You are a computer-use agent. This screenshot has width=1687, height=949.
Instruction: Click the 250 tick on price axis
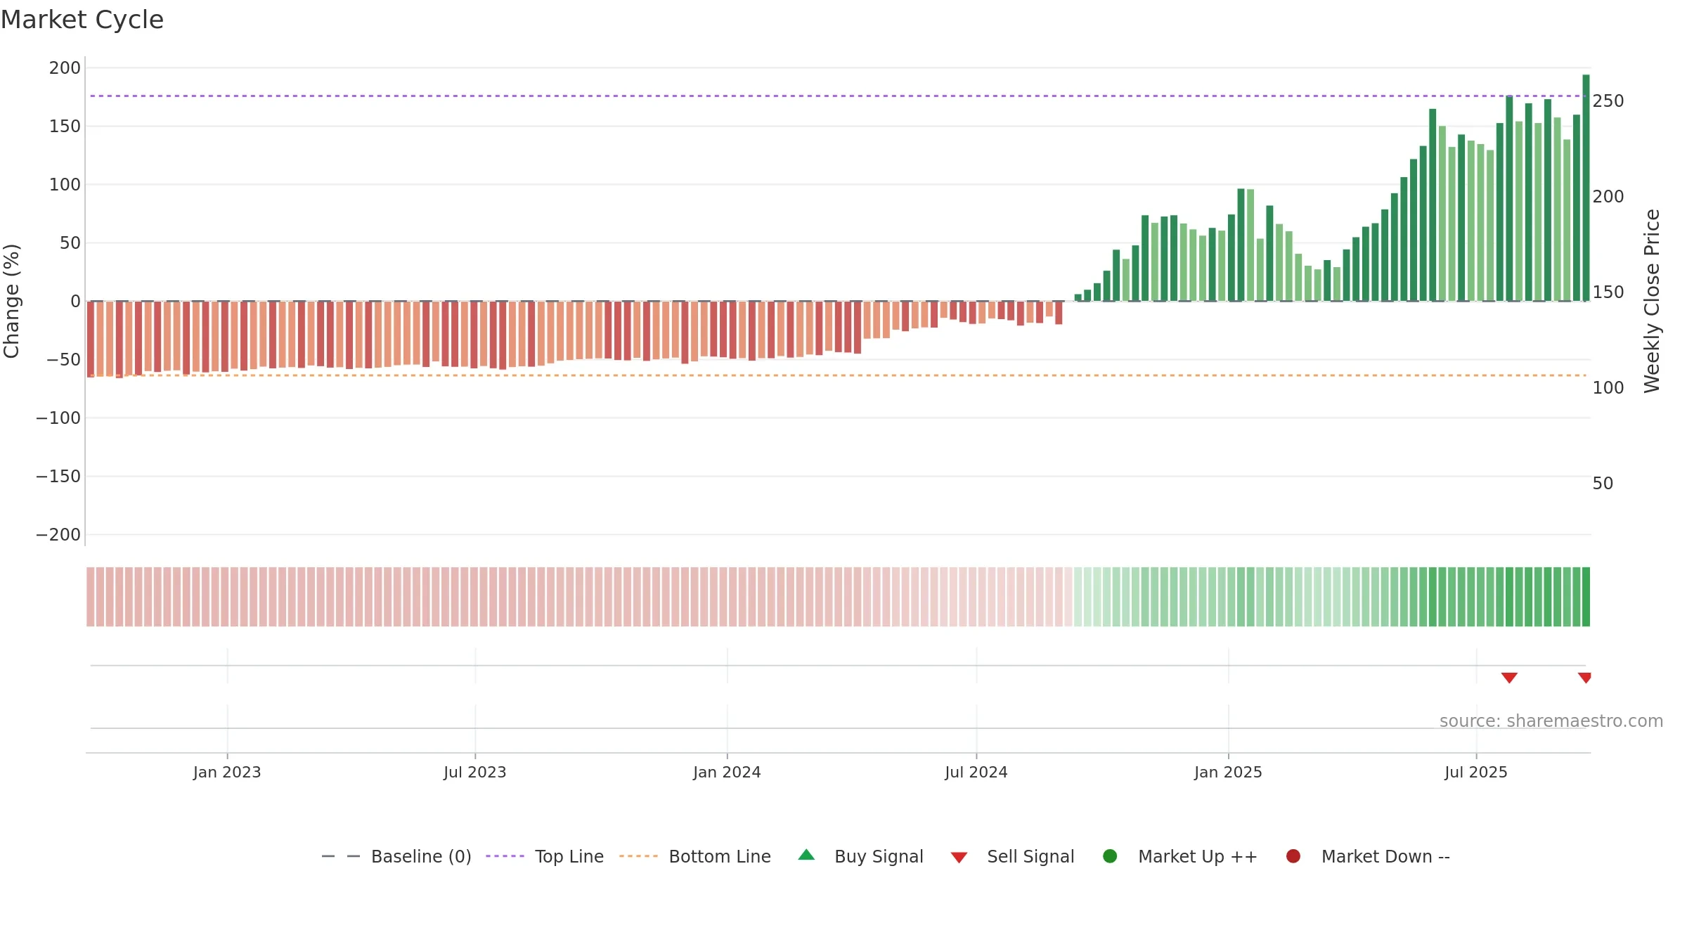point(1608,101)
